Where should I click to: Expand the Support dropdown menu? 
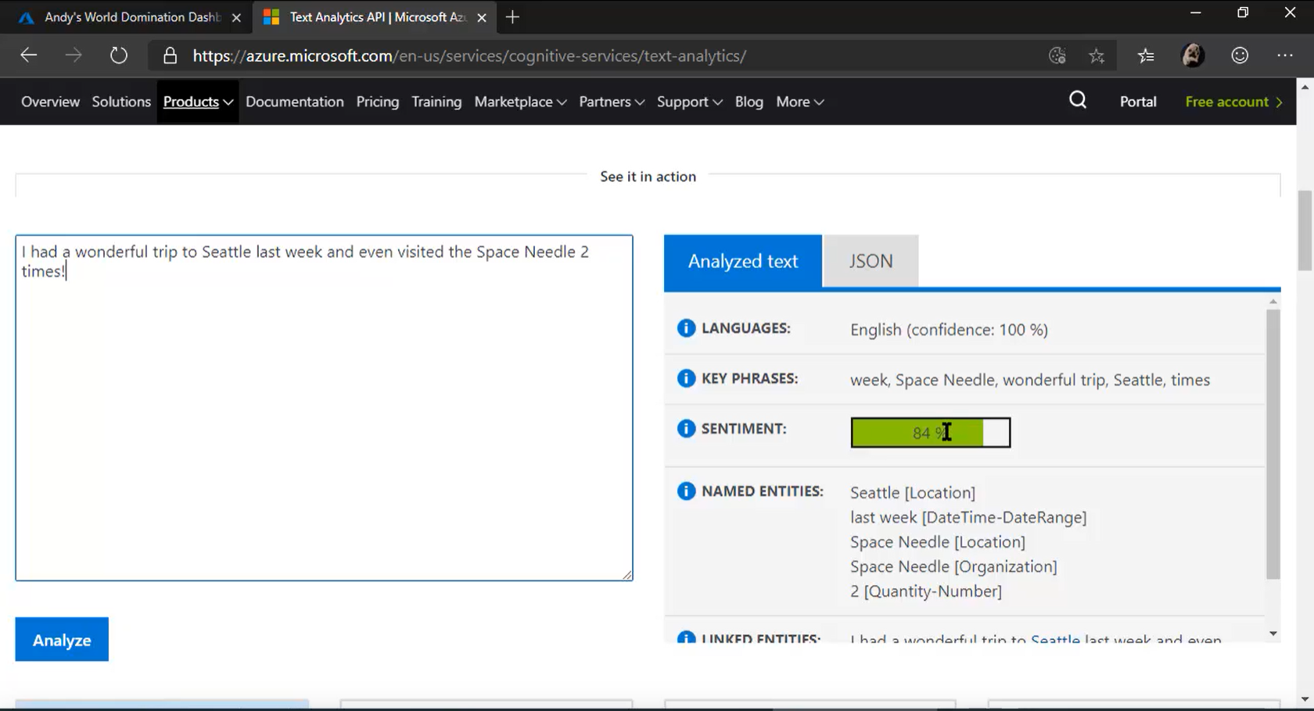(x=689, y=102)
